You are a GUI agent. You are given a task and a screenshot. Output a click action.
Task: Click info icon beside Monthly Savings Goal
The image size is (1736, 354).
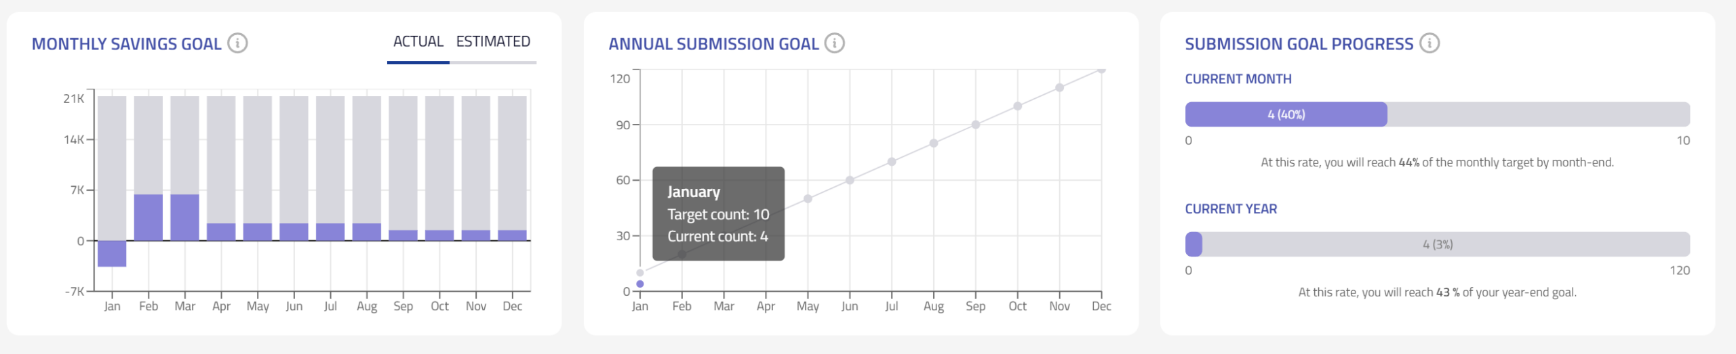click(x=237, y=43)
